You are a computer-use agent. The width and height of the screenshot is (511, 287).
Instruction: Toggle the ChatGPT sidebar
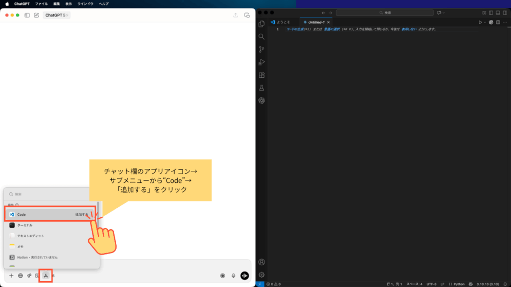[x=27, y=15]
